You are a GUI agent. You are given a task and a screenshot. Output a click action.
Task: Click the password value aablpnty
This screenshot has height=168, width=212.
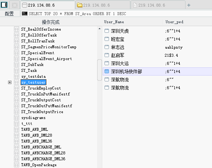tap(174, 48)
